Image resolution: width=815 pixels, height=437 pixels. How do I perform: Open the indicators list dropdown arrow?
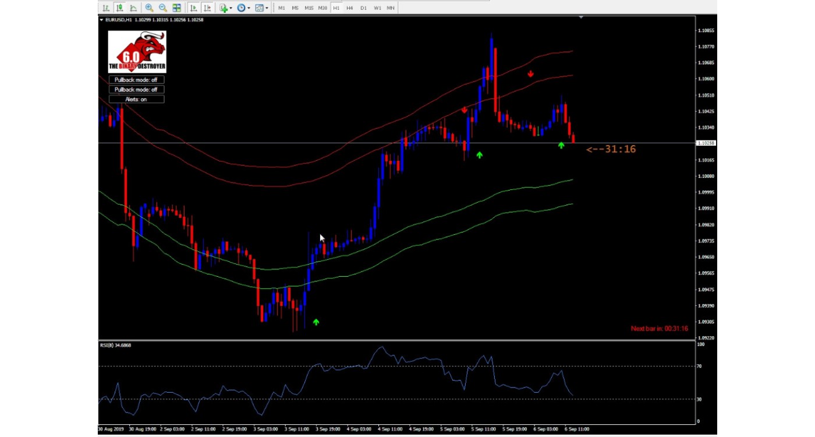231,8
